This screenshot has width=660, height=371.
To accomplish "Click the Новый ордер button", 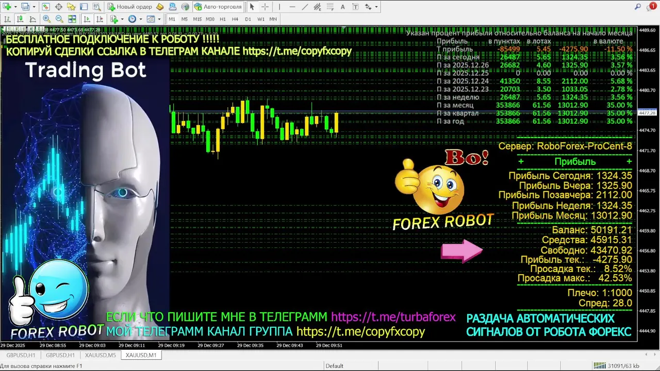I will (129, 7).
